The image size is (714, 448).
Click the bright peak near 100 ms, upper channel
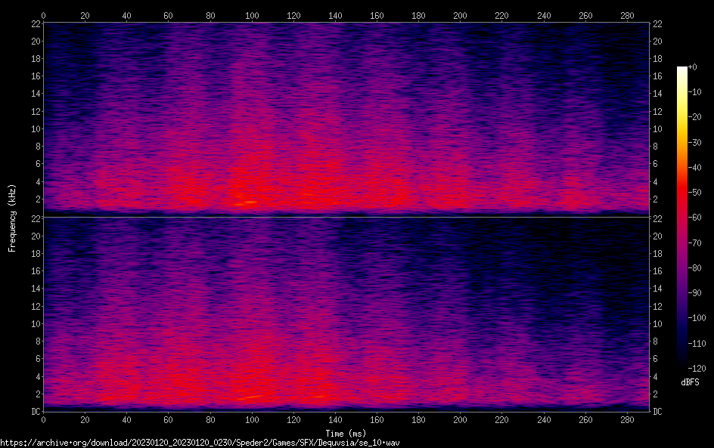pyautogui.click(x=246, y=202)
